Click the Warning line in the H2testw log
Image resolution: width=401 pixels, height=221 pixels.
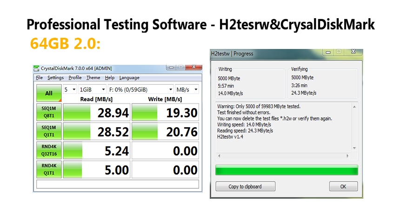[x=259, y=106]
